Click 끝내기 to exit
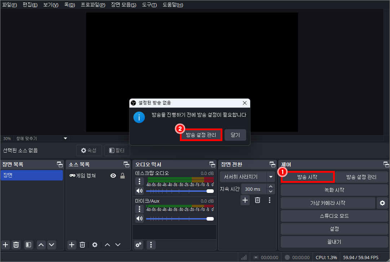Screen dimensions: 390x262 [x=334, y=242]
